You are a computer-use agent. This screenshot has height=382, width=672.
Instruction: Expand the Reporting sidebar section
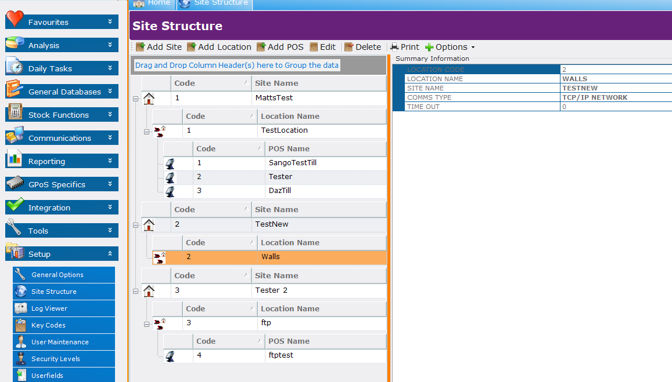[110, 161]
